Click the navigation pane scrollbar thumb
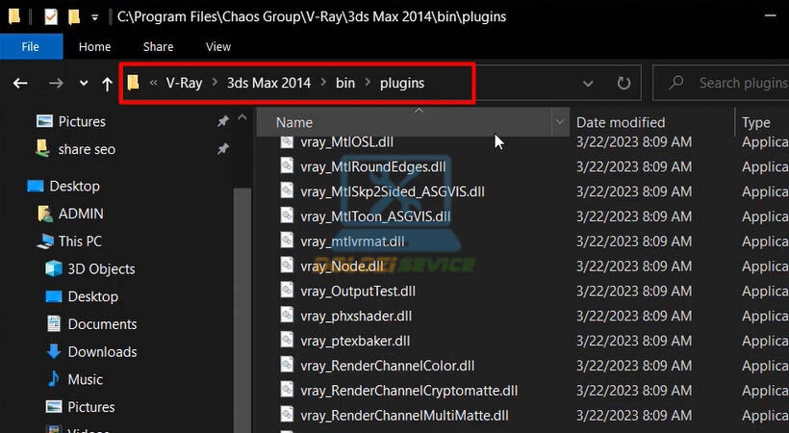Viewport: 789px width, 433px height. 242,310
